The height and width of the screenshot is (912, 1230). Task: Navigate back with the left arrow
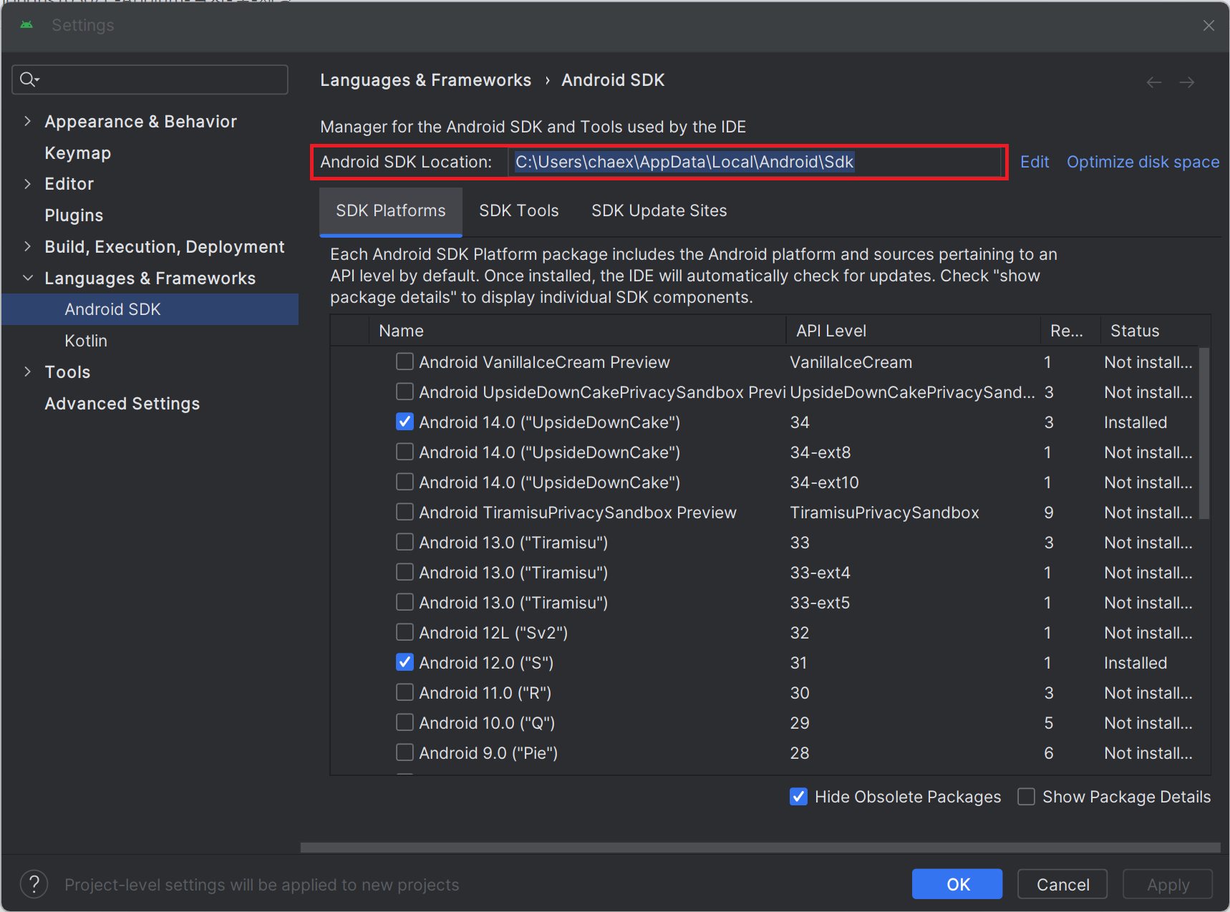click(x=1153, y=82)
